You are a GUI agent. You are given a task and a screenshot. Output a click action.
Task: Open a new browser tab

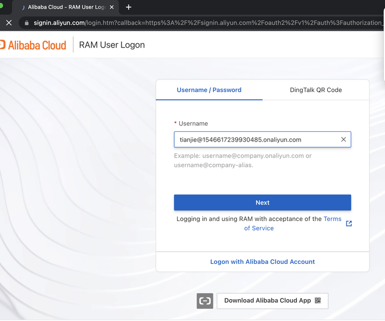(128, 7)
